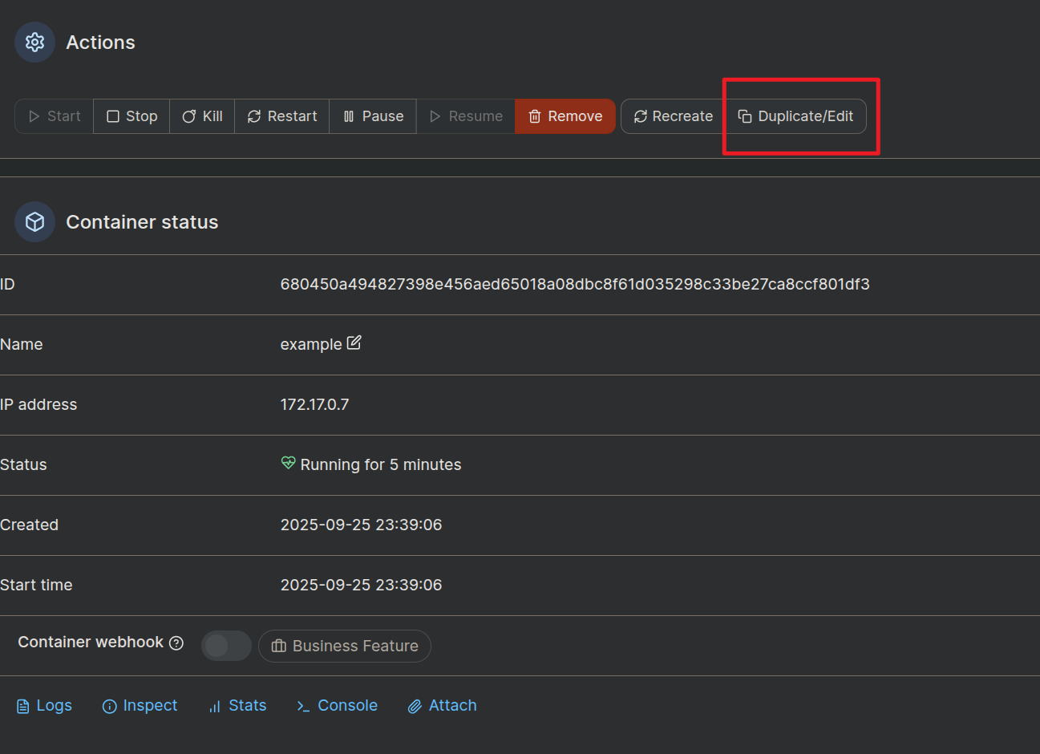
Task: Open the Inspect link
Action: point(140,706)
